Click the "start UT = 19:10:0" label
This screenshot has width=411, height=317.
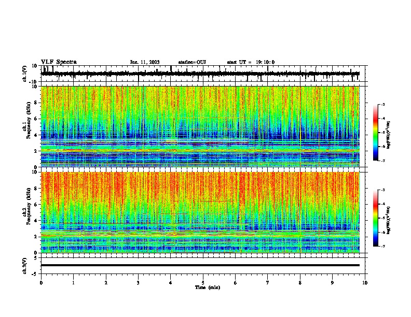[x=251, y=62]
